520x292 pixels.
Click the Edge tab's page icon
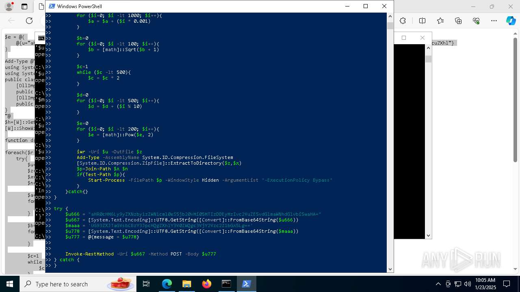pos(41,6)
